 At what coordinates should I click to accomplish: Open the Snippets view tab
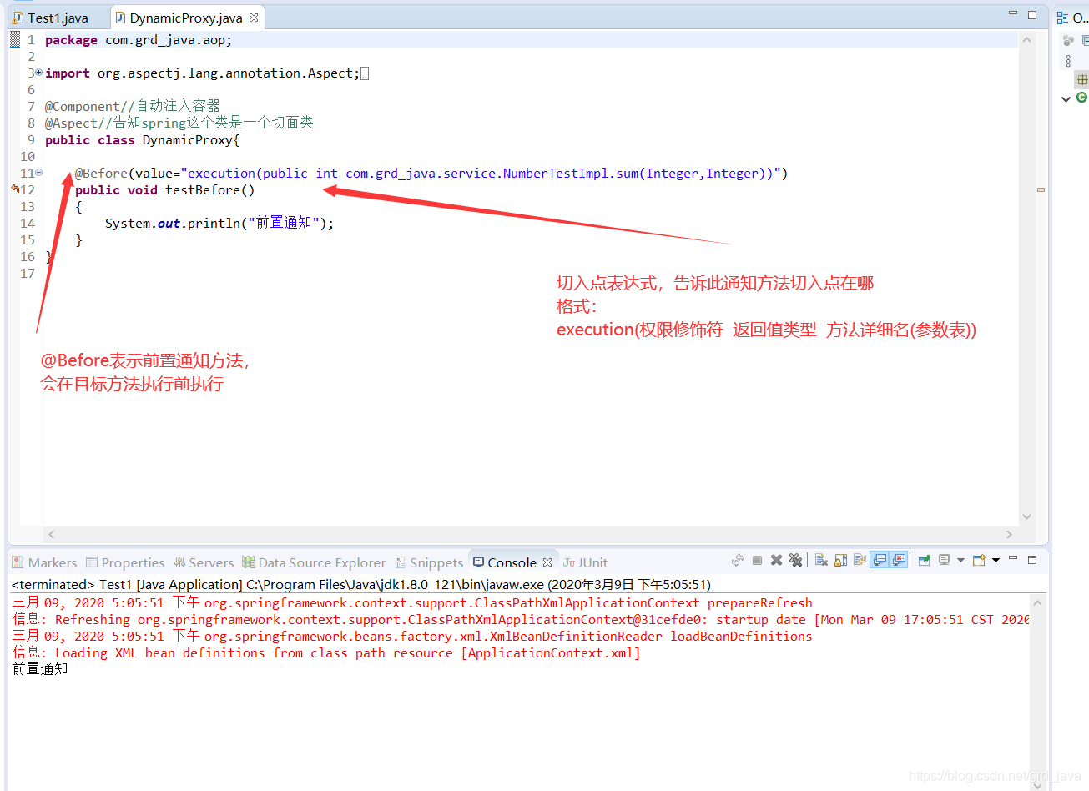pos(429,562)
